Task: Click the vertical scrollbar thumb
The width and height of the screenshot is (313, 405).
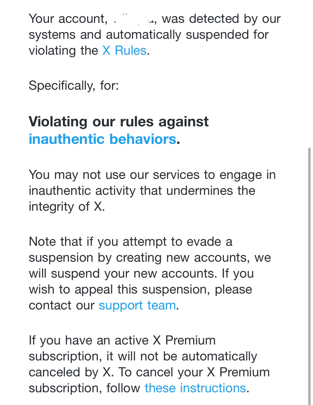Action: coord(309,276)
